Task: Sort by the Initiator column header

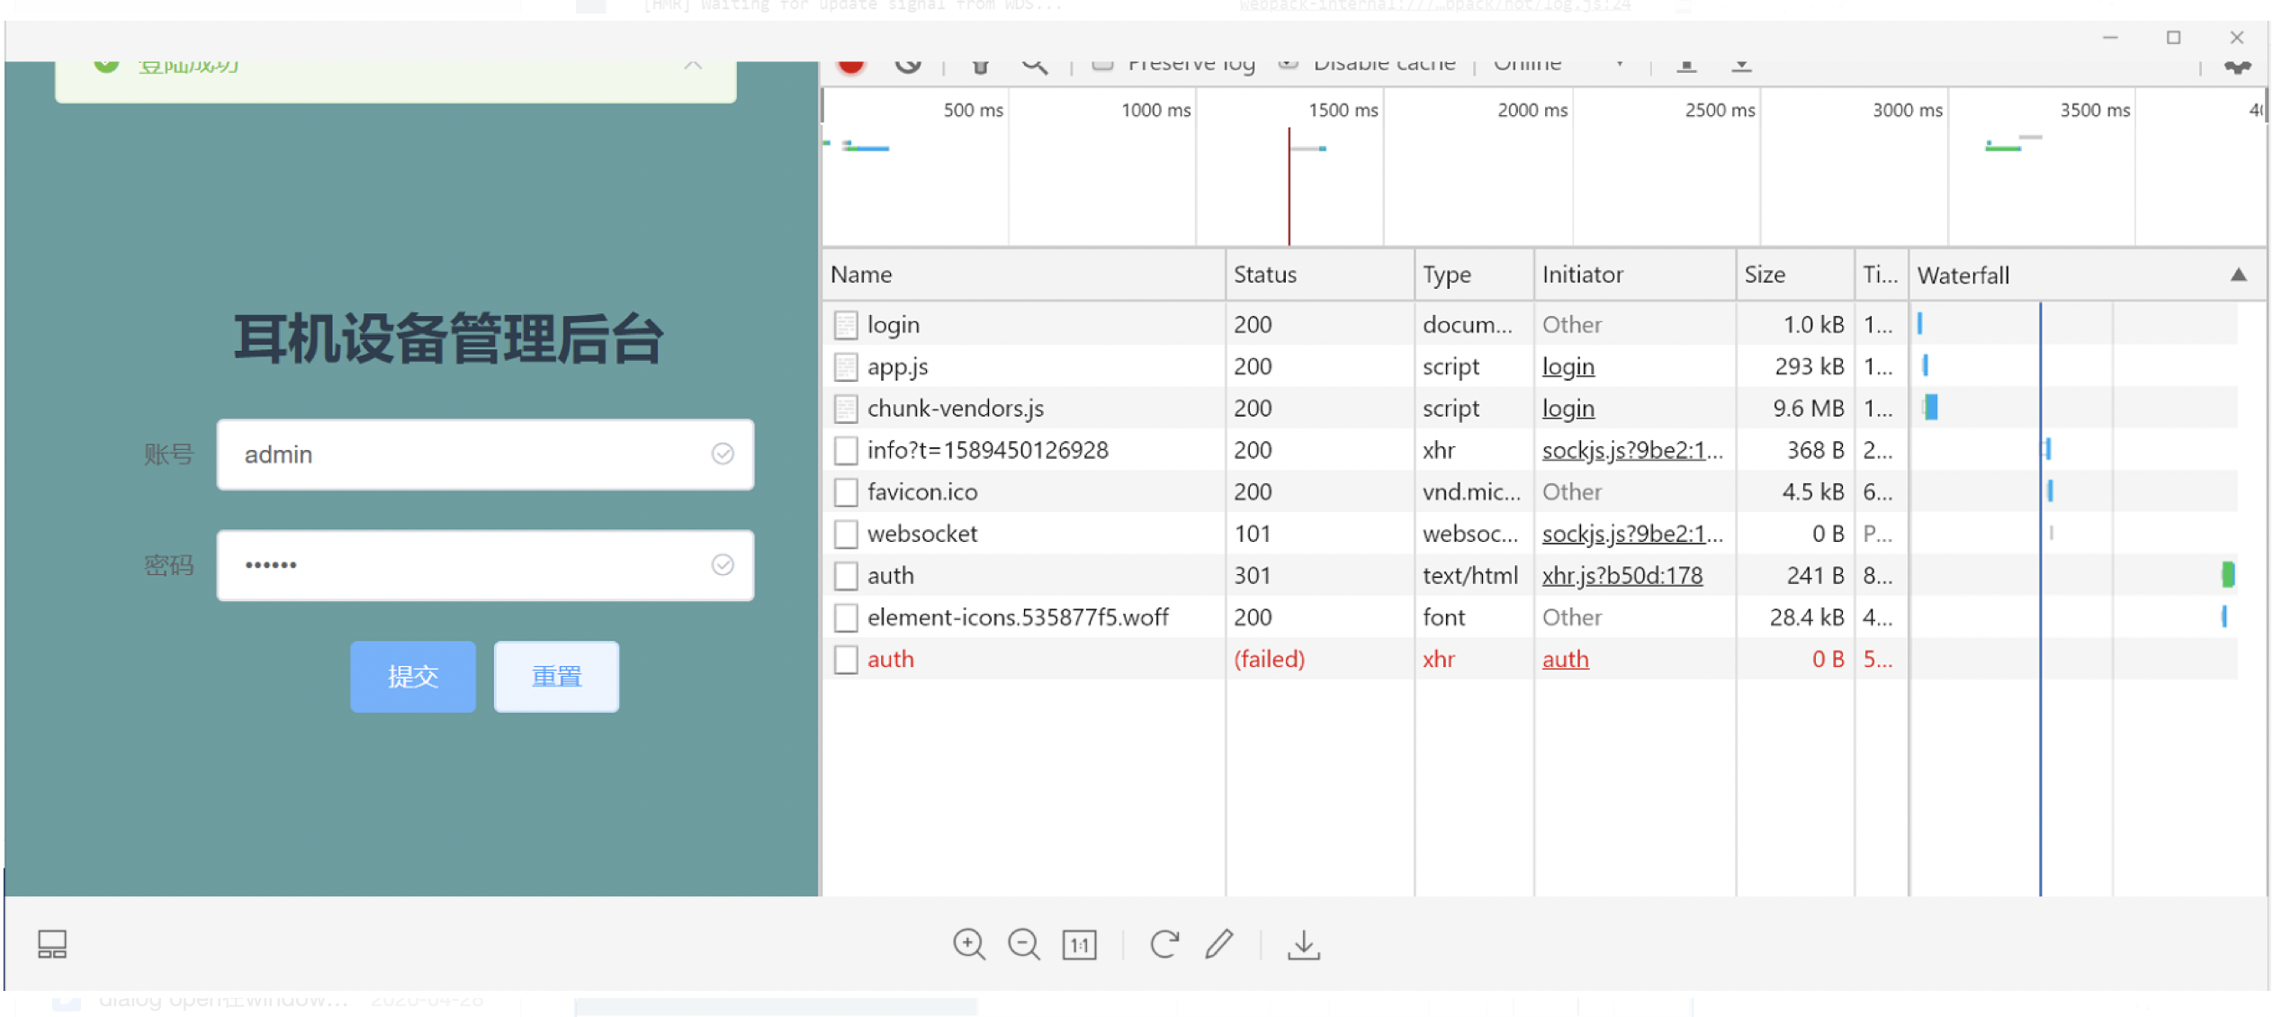Action: click(x=1635, y=274)
